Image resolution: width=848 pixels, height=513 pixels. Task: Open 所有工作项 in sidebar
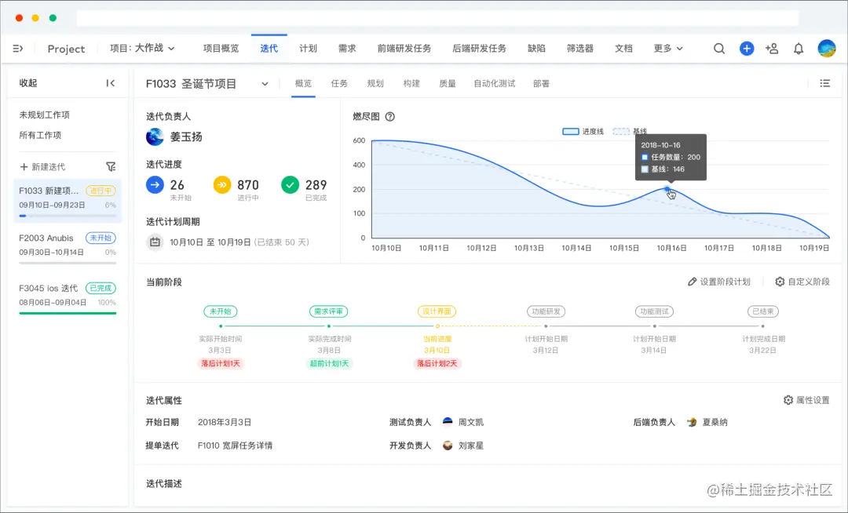click(40, 135)
